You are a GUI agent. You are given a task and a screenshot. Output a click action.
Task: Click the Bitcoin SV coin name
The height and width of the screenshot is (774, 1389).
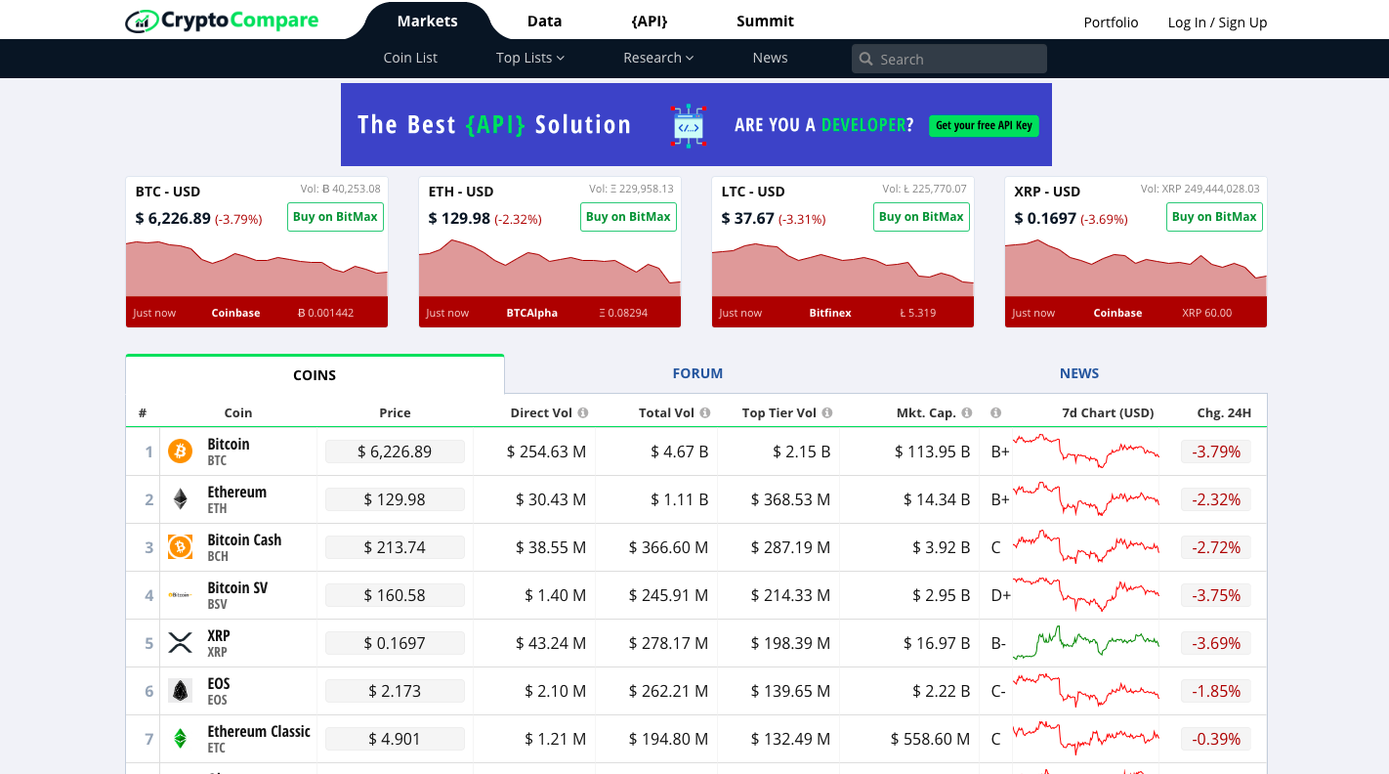point(237,587)
